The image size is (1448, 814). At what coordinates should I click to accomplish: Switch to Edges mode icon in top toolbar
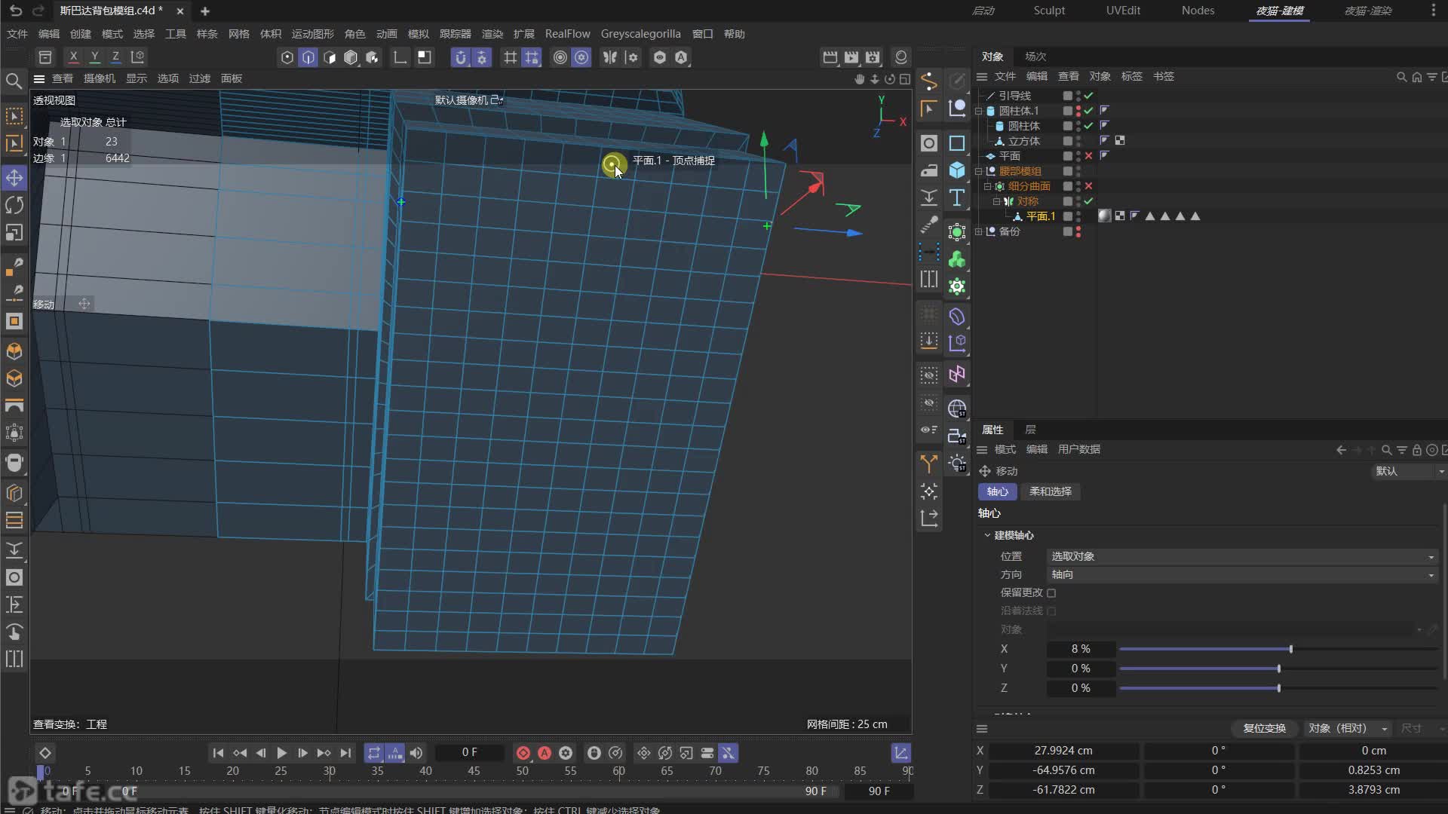[308, 57]
